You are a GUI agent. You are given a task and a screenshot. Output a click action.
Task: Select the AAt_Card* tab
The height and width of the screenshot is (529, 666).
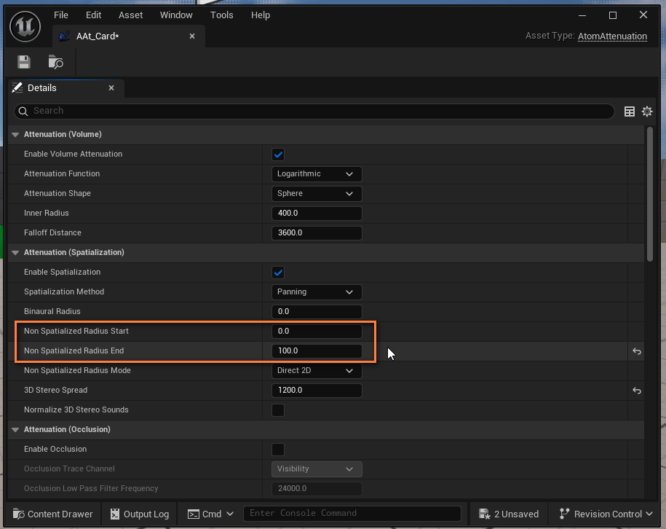click(129, 36)
